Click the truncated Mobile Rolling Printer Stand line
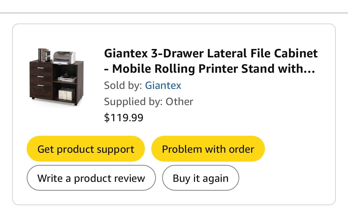The width and height of the screenshot is (348, 212). pyautogui.click(x=209, y=69)
